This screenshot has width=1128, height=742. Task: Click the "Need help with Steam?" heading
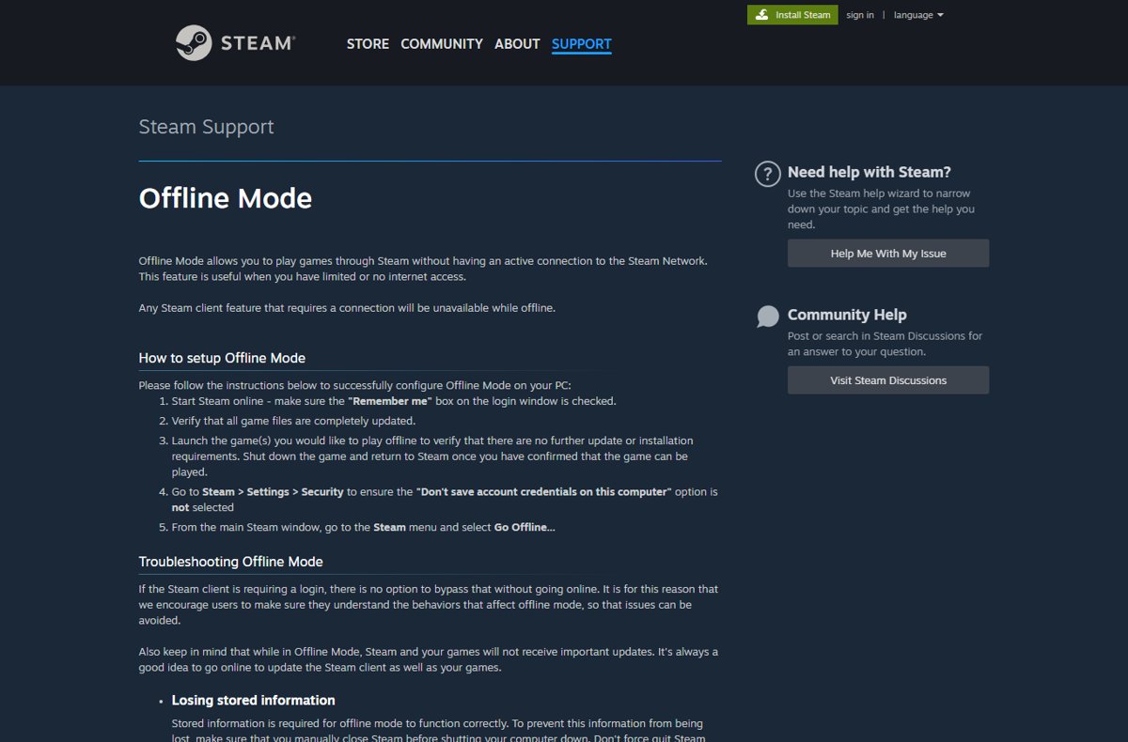(x=869, y=172)
